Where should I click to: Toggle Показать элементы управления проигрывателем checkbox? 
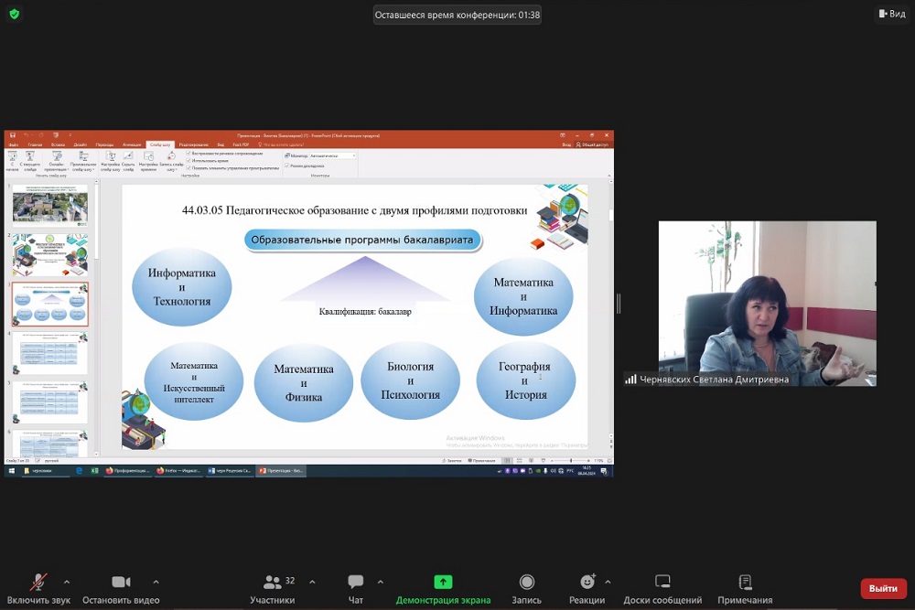pyautogui.click(x=188, y=167)
